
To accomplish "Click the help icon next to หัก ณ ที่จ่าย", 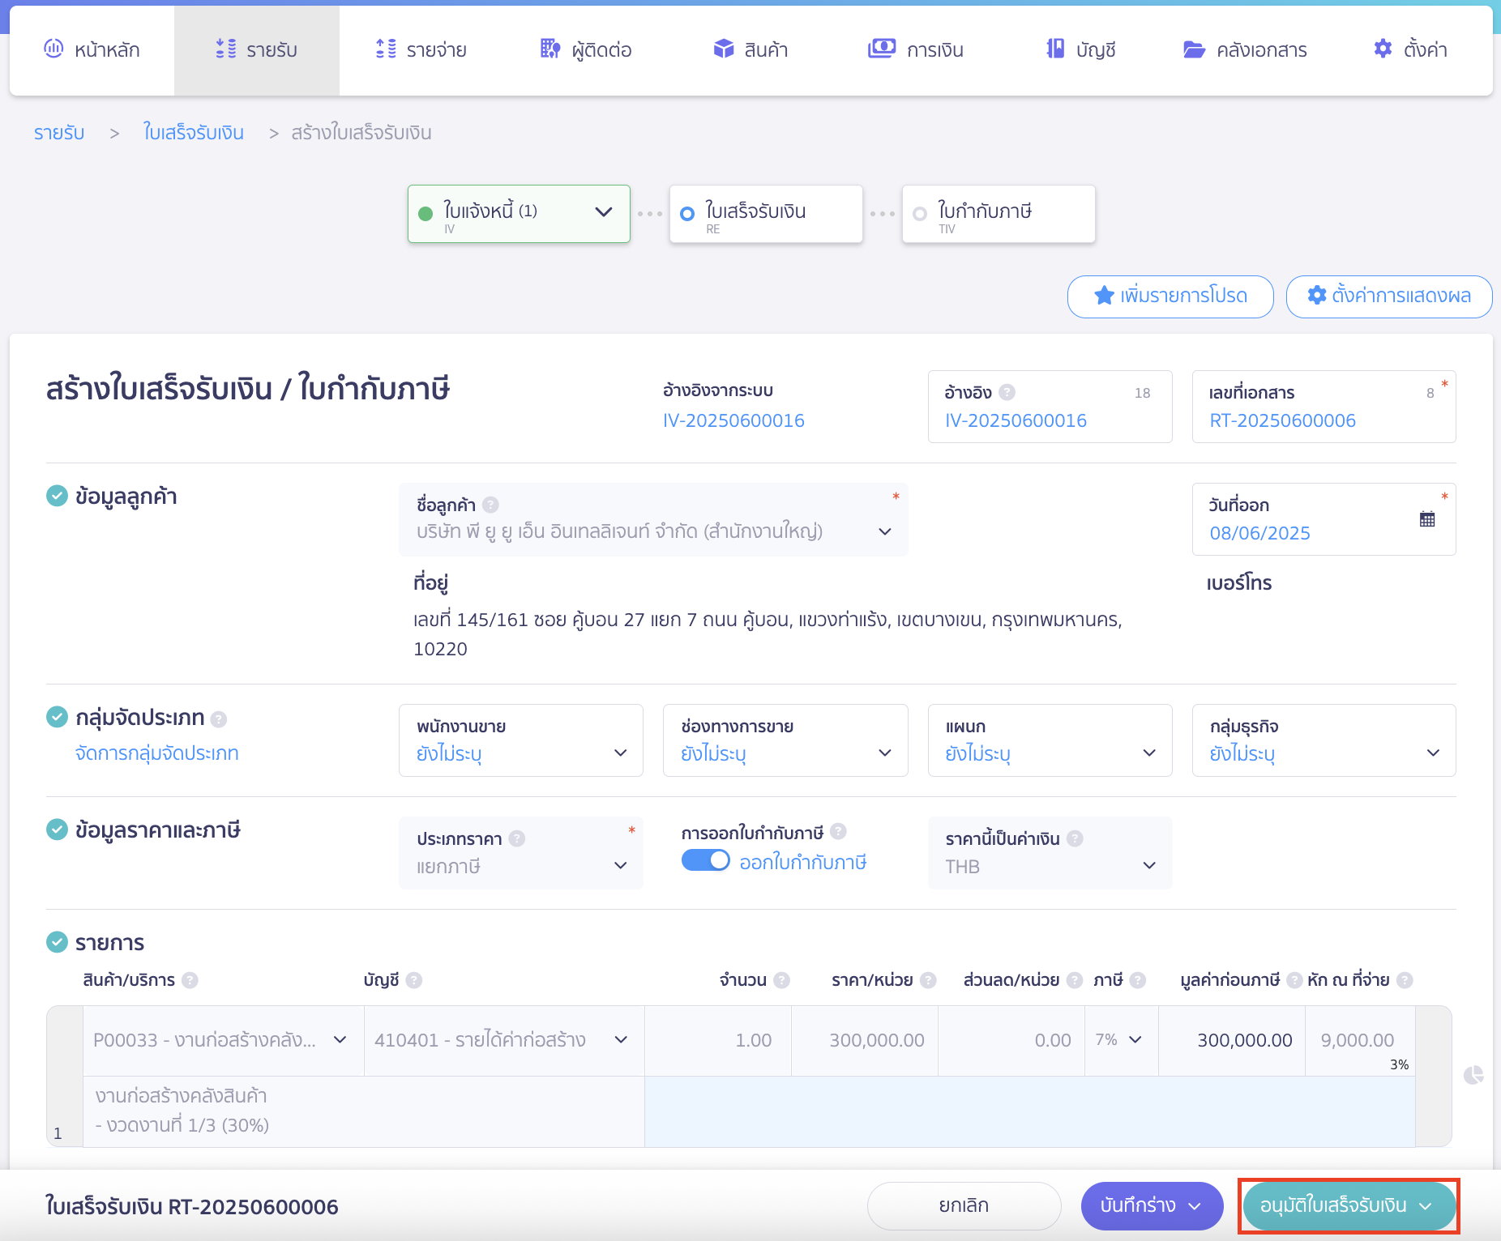I will coord(1405,980).
